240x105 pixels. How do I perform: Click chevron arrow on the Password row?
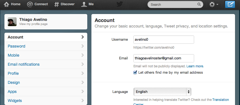pos(83,46)
